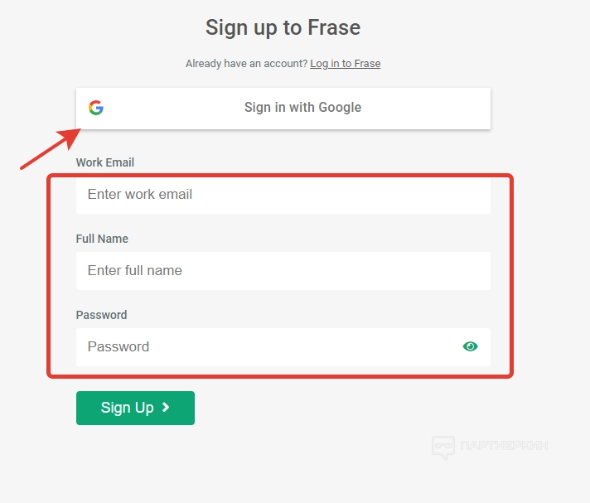Screen dimensions: 590x503
Task: Click the "Password" label above the field
Action: pos(101,315)
